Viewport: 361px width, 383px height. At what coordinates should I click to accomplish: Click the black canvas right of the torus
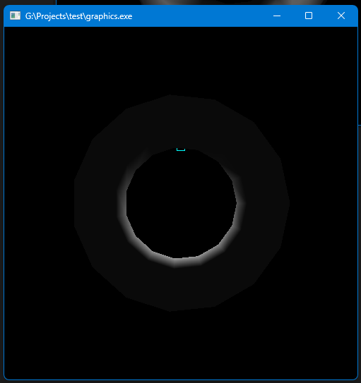click(x=324, y=203)
